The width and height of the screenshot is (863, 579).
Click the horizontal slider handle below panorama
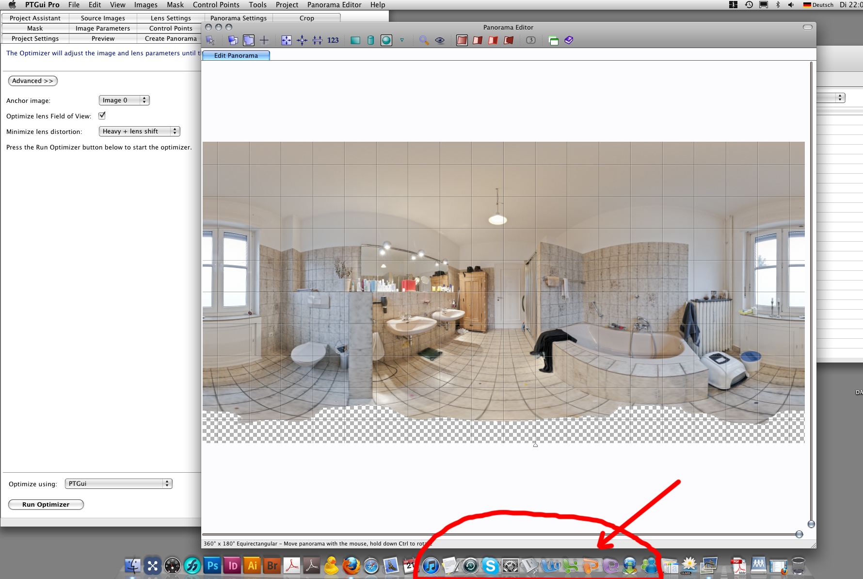click(x=799, y=534)
